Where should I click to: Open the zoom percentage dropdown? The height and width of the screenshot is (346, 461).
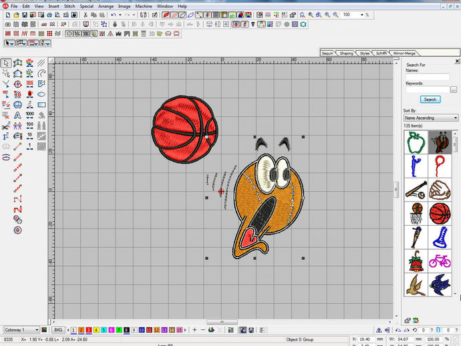click(362, 15)
